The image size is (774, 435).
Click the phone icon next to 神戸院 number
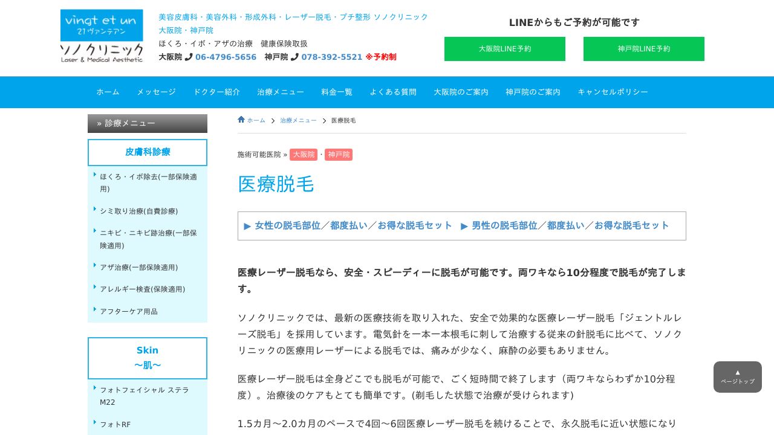click(x=294, y=57)
